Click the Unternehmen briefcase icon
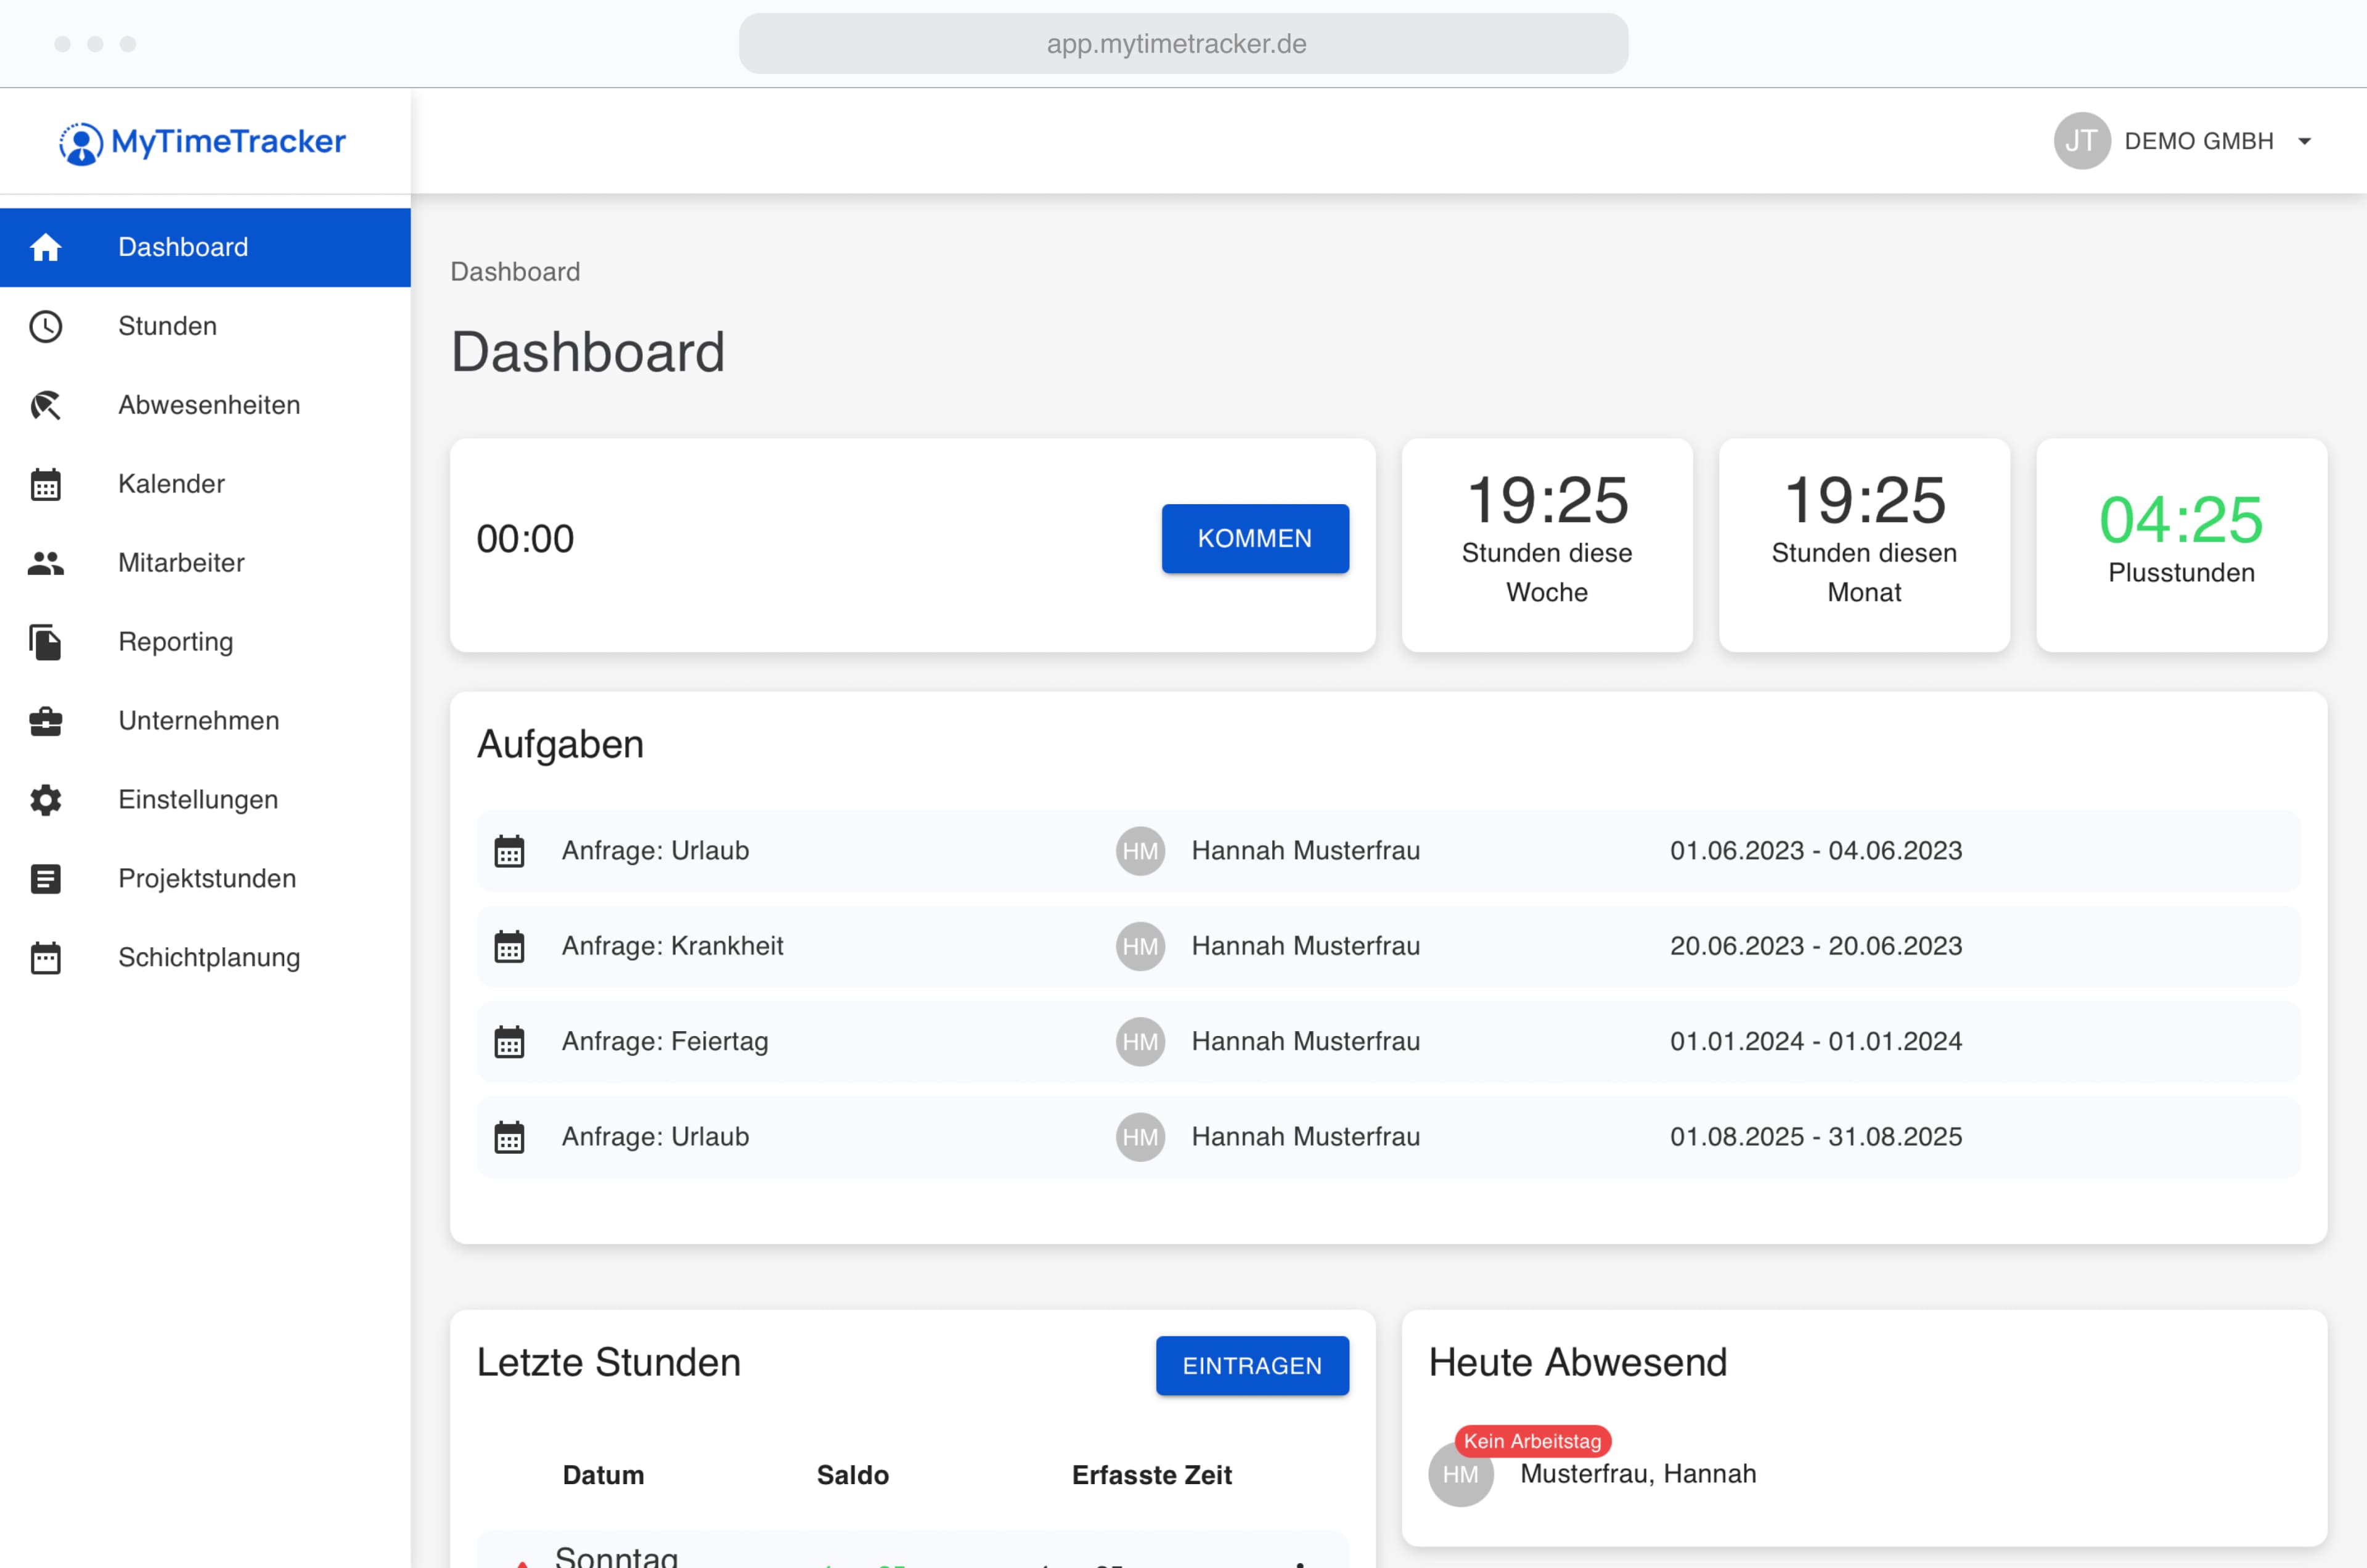Viewport: 2367px width, 1568px height. point(46,721)
